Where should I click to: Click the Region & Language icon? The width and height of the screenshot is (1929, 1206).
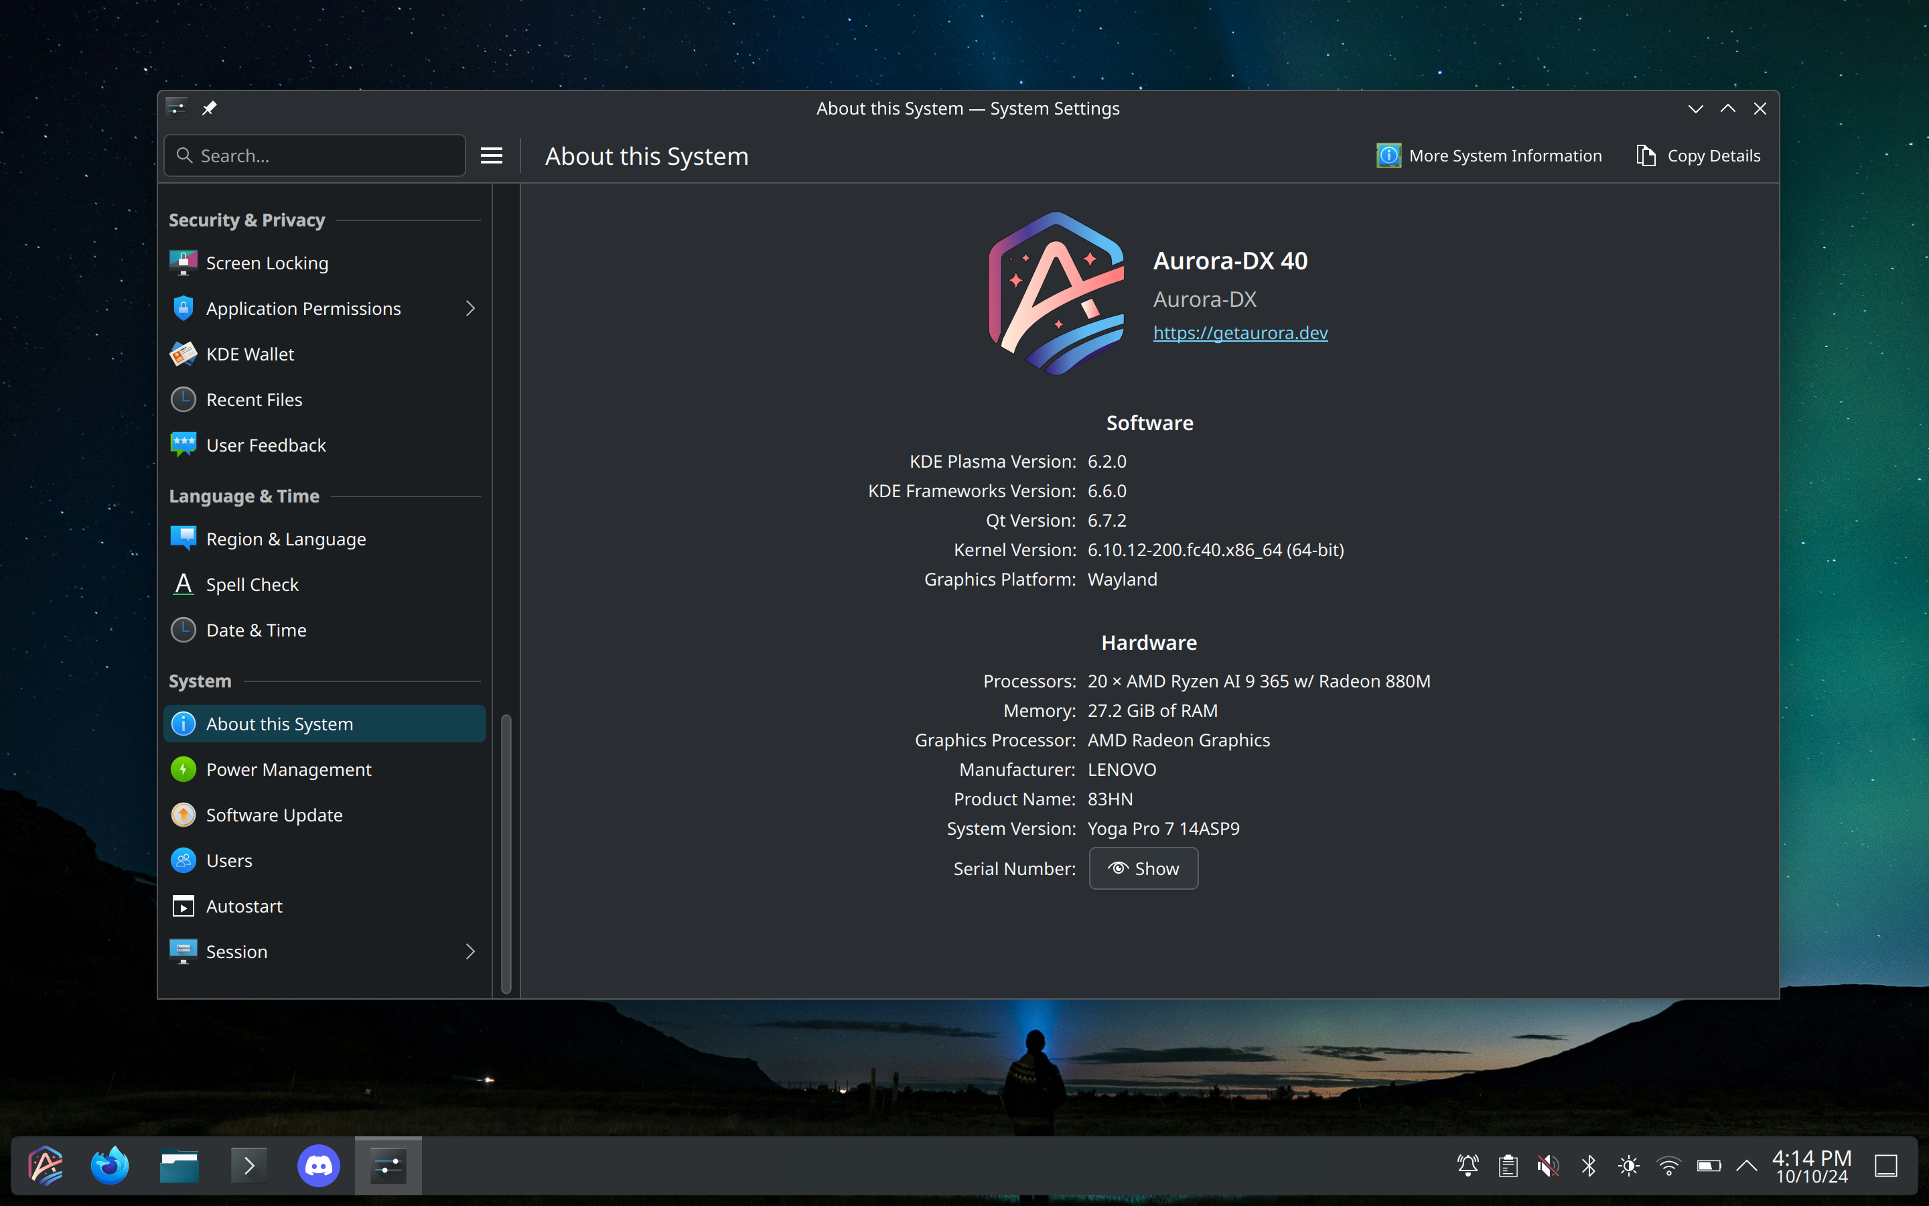[184, 539]
